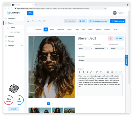Viewport: 133px width, 117px height.
Task: Go to next photo page arrow
Action: click(x=55, y=103)
